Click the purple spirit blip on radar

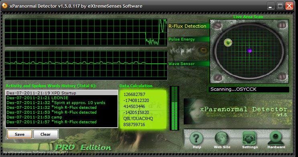(x=249, y=51)
